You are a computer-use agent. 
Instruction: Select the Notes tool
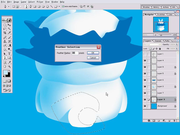click(5, 63)
